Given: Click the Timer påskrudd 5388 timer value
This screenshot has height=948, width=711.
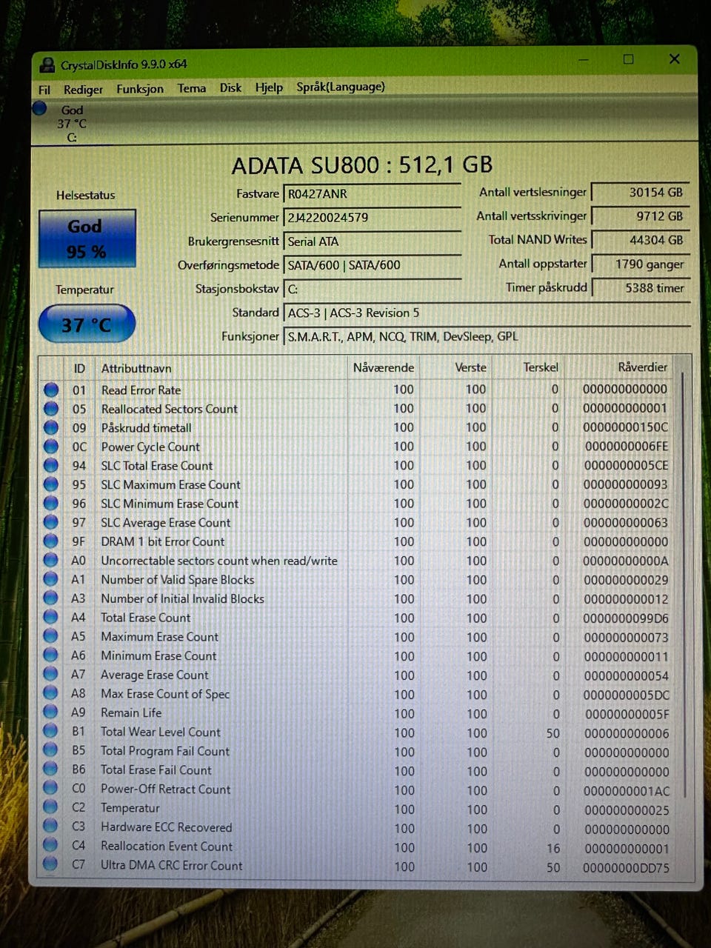Looking at the screenshot, I should click(x=641, y=288).
